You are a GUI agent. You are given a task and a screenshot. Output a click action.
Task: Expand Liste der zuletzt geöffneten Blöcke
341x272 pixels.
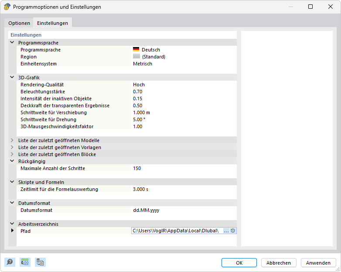(12, 154)
